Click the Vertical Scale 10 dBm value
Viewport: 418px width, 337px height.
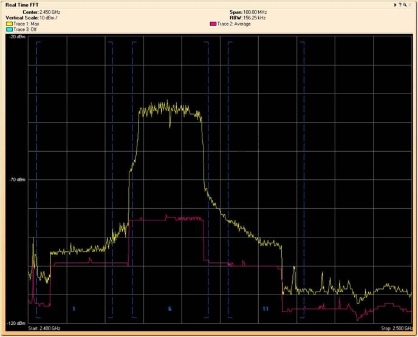point(49,18)
